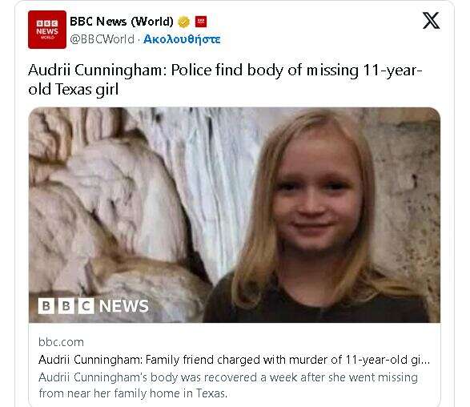Follow BBCWorld via the Ακολουθήστε link
Viewport: 470px width, 407px height.
(182, 39)
